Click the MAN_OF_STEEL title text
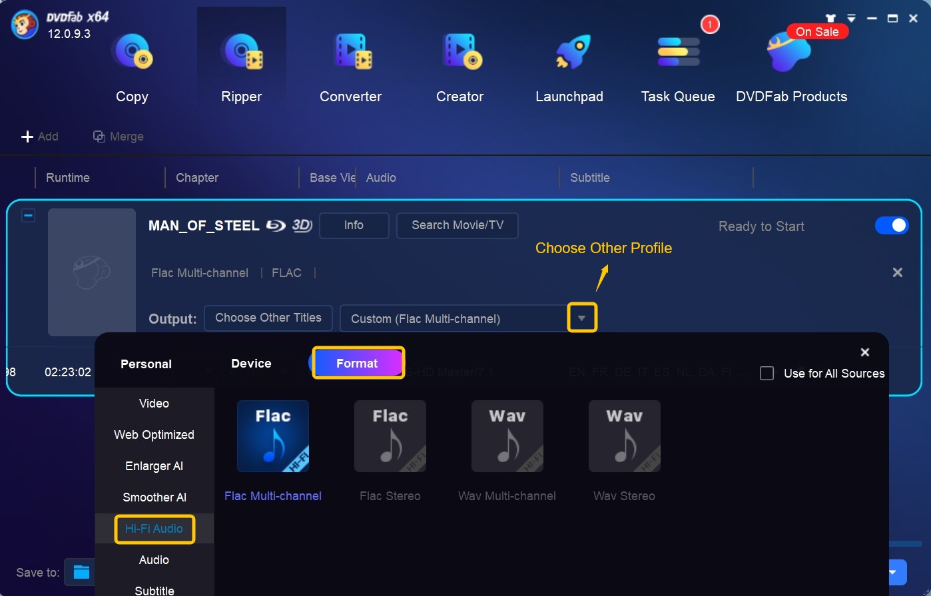The width and height of the screenshot is (931, 596). (204, 226)
